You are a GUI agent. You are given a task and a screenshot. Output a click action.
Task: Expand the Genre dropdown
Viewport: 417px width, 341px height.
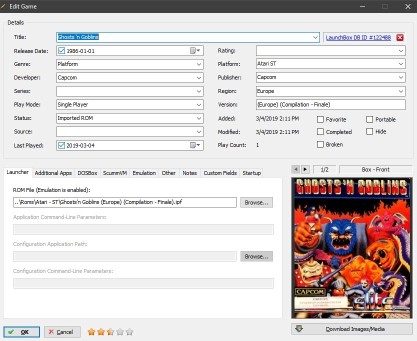click(198, 64)
